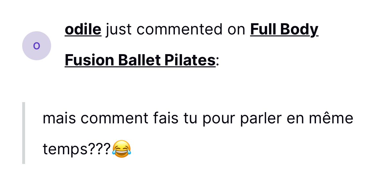379x191 pixels.
Task: Click the word "Pilates" in the title
Action: [190, 60]
